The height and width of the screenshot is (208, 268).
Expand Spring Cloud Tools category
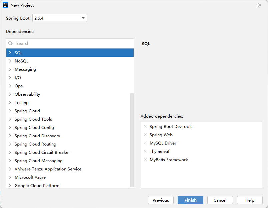click(x=10, y=119)
